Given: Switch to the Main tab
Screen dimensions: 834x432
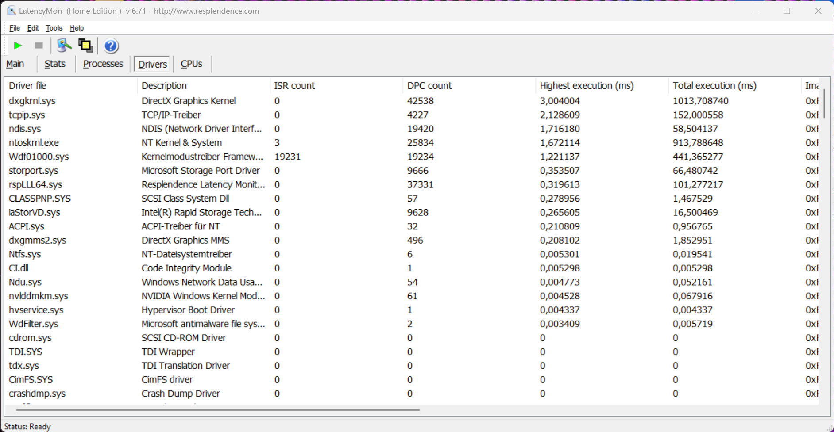Looking at the screenshot, I should point(15,64).
